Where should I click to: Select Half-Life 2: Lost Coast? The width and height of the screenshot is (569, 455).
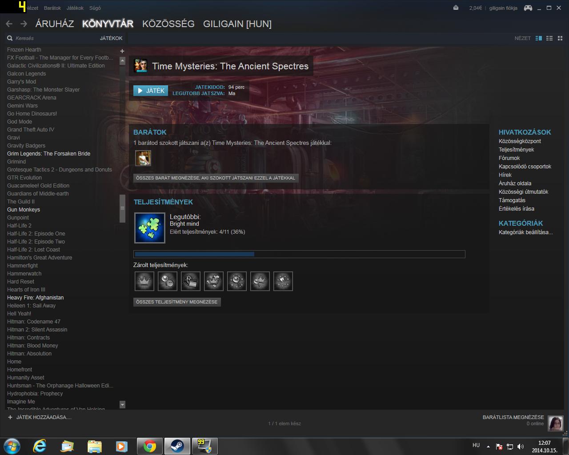(x=33, y=250)
